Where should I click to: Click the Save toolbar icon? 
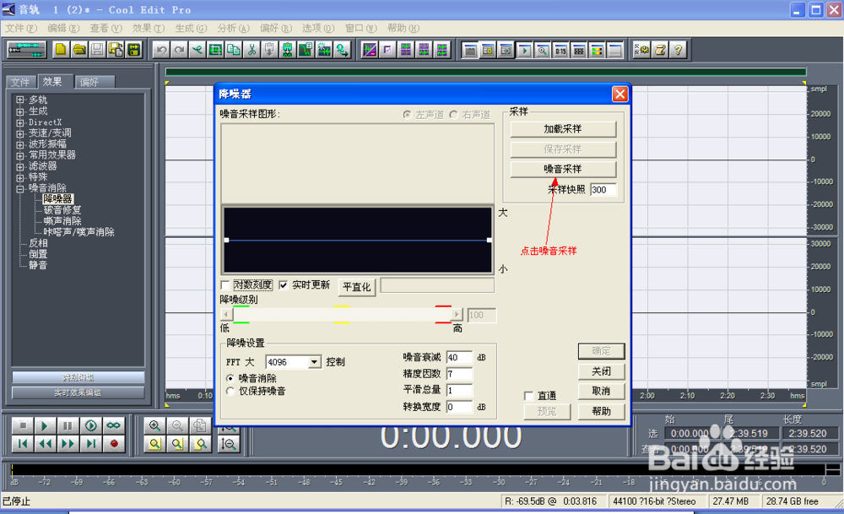click(96, 50)
